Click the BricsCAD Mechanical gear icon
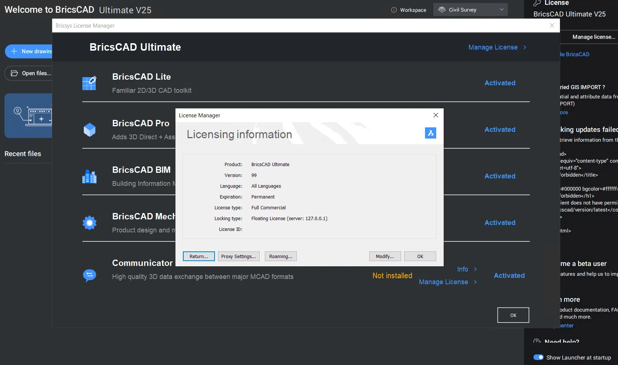 89,223
